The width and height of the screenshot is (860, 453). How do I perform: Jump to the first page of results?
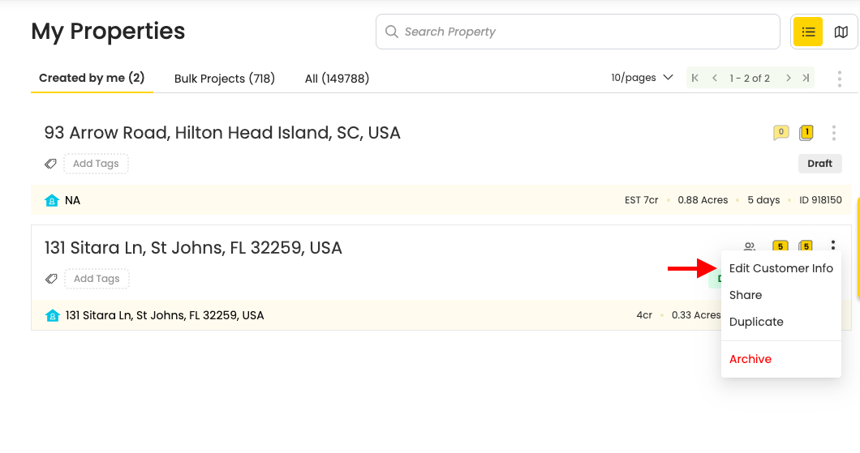(x=695, y=79)
